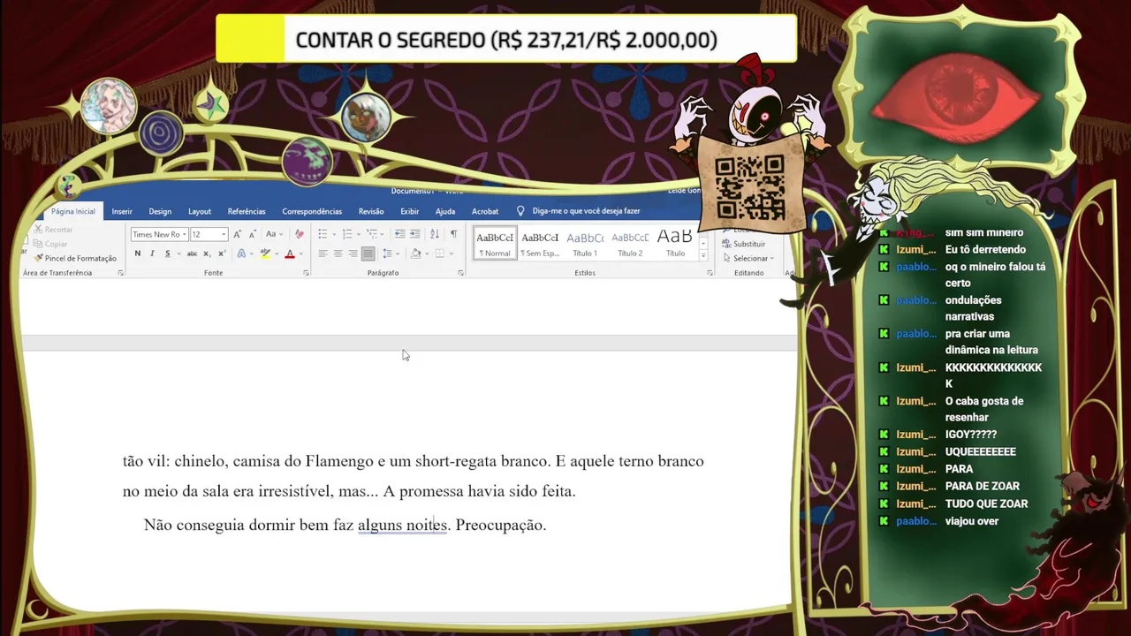Open the Parágrafo dialog launcher
This screenshot has height=636, width=1131.
461,273
